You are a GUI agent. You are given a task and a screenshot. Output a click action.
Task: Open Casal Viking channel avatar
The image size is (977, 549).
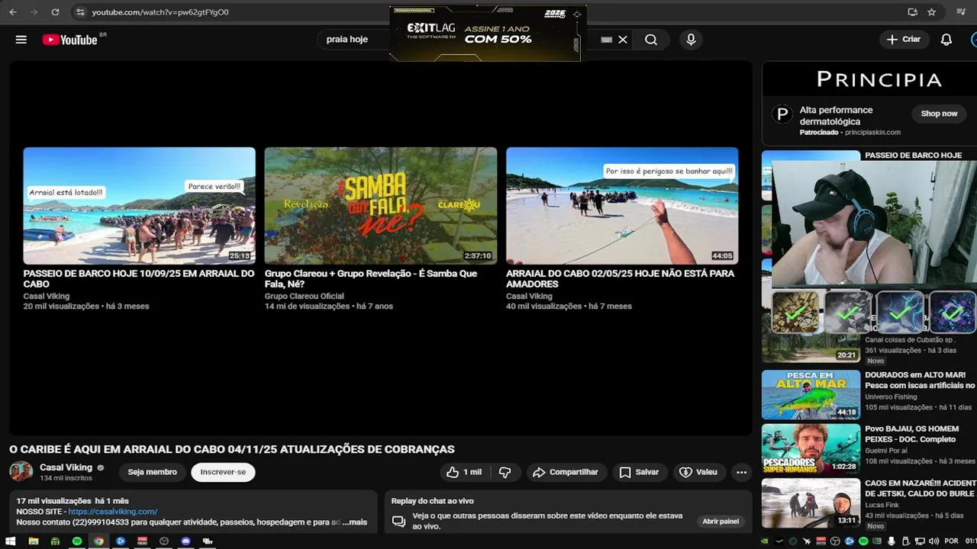pyautogui.click(x=21, y=471)
